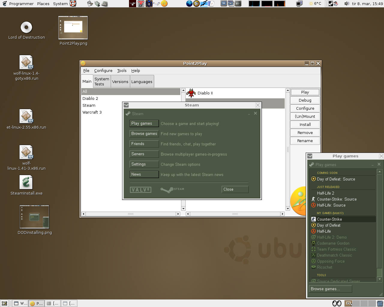Click the Opposing Force game icon
384x307 pixels.
click(x=313, y=261)
